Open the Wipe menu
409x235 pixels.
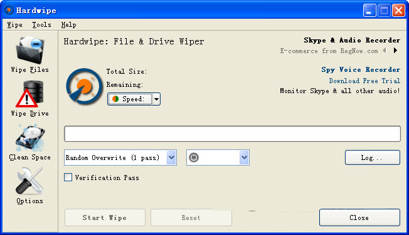(x=15, y=25)
